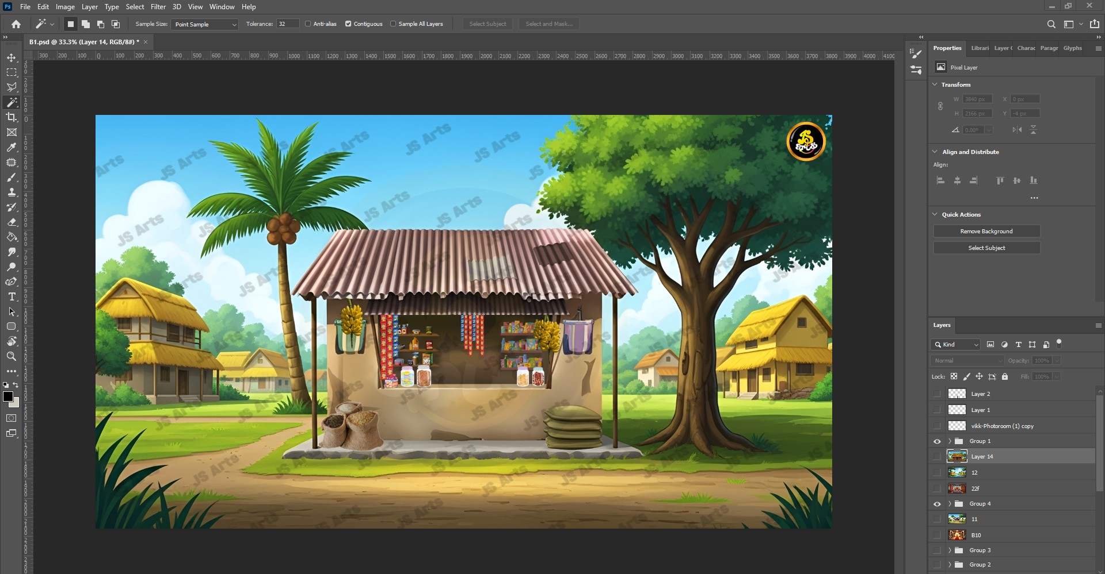Switch to the Glyphs panel tab
Screen dimensions: 1105x574
[x=1072, y=48]
